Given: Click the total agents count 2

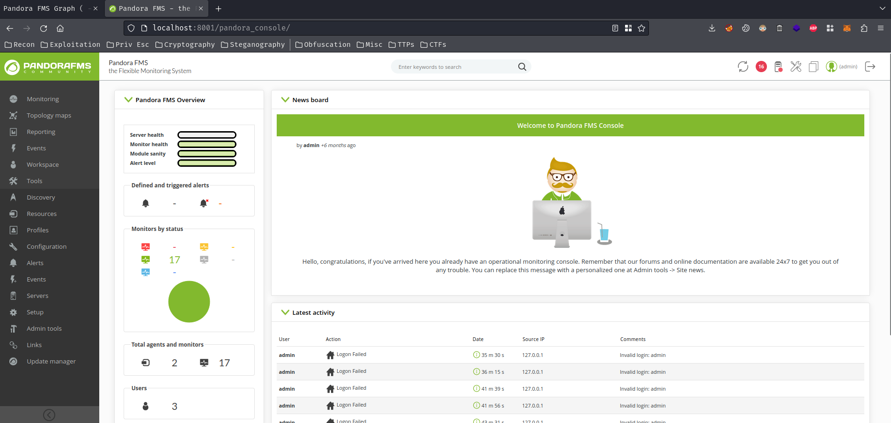Looking at the screenshot, I should click(x=175, y=363).
